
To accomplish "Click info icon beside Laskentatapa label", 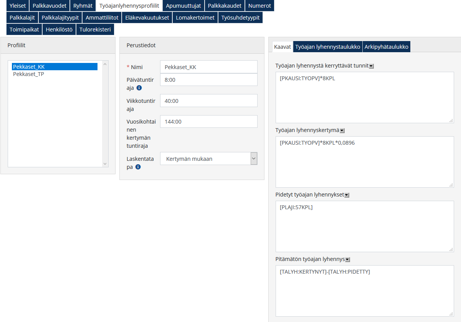I will tap(138, 167).
